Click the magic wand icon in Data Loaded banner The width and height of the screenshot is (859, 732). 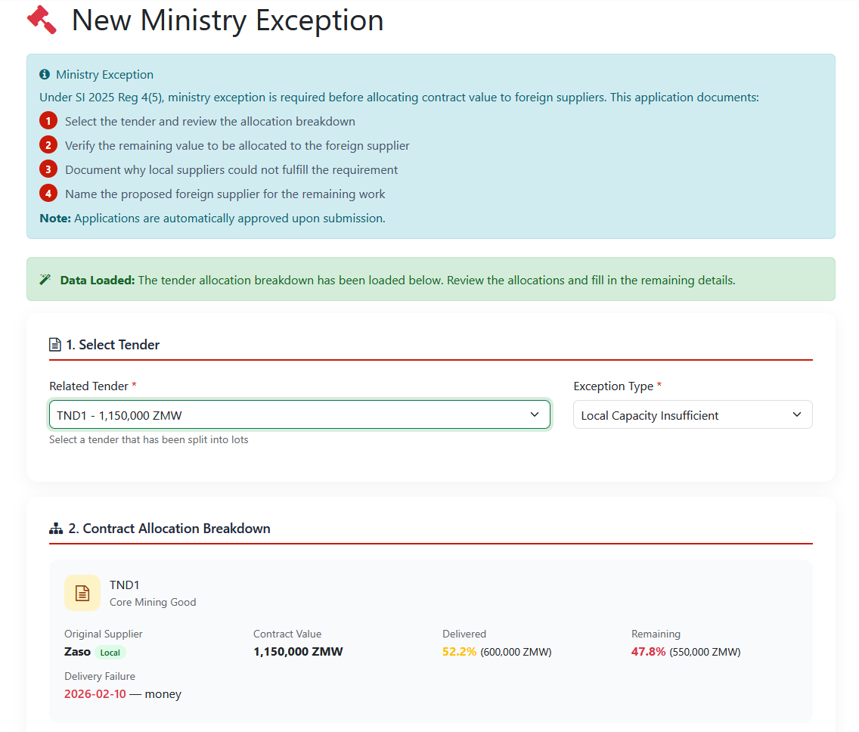[45, 279]
